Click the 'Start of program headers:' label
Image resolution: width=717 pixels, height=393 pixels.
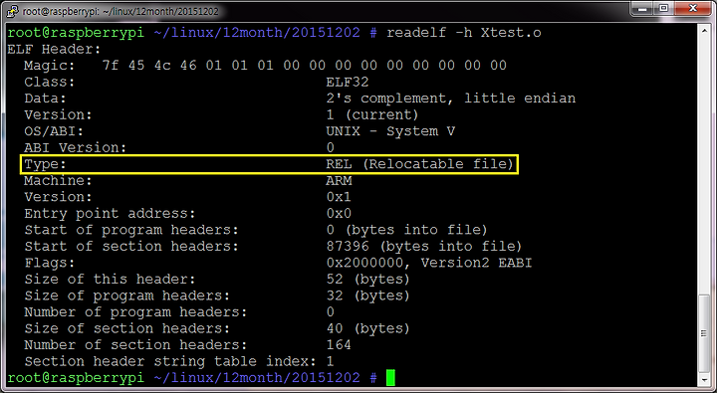pyautogui.click(x=131, y=230)
